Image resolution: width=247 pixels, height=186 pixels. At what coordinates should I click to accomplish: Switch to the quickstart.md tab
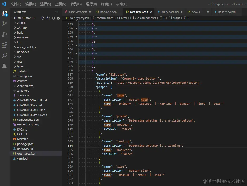pyautogui.click(x=170, y=12)
